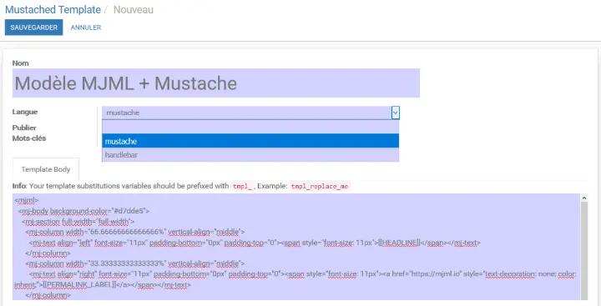The height and width of the screenshot is (306, 601).
Task: Click the 'Langue' field label
Action: click(25, 112)
